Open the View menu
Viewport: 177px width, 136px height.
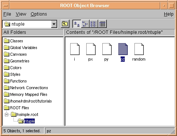[x=21, y=14]
